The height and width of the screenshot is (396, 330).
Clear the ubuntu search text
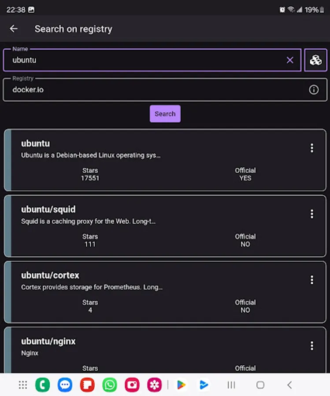coord(290,60)
